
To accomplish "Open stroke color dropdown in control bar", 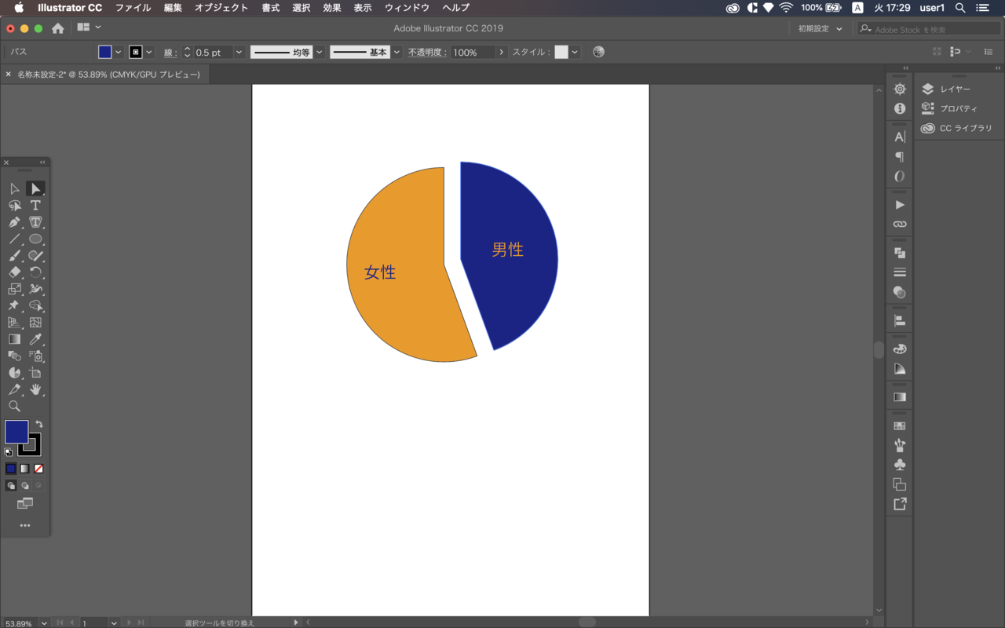I will tap(149, 52).
